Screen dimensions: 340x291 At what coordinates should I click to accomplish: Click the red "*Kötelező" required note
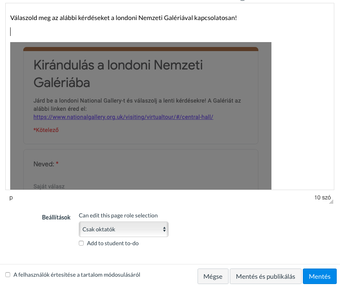pyautogui.click(x=46, y=130)
